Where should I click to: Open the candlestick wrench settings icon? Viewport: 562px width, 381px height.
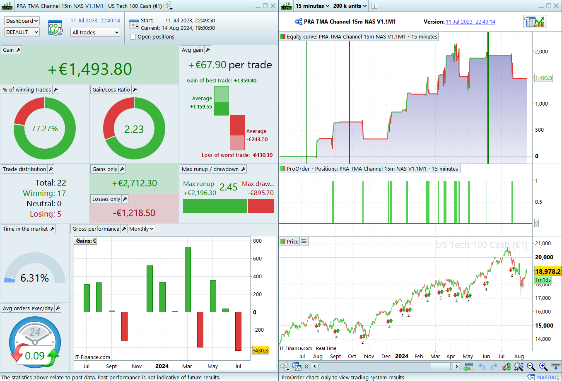click(506, 366)
